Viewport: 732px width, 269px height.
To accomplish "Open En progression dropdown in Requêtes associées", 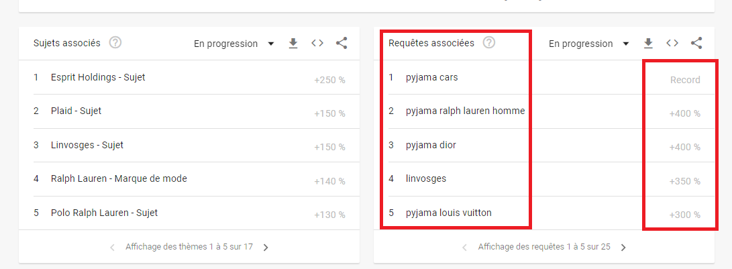I will coord(588,44).
